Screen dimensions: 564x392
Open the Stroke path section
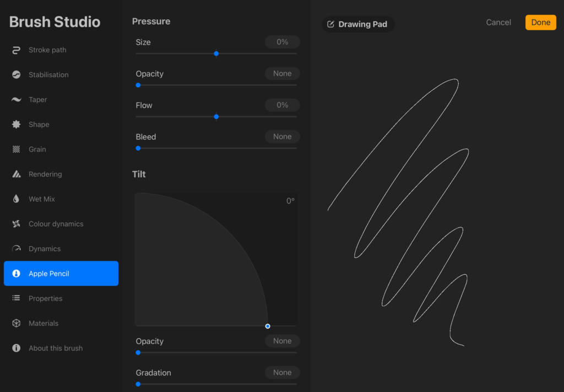coord(61,50)
